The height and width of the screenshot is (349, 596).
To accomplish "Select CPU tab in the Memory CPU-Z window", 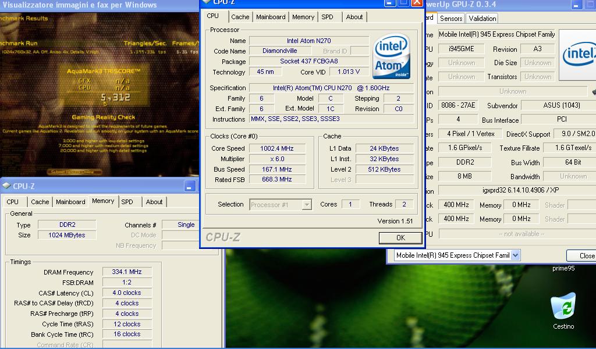I will tap(13, 202).
